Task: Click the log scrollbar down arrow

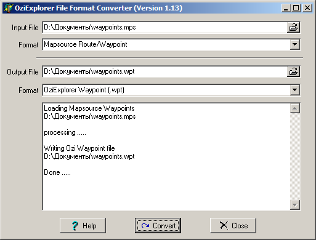Action: point(295,205)
